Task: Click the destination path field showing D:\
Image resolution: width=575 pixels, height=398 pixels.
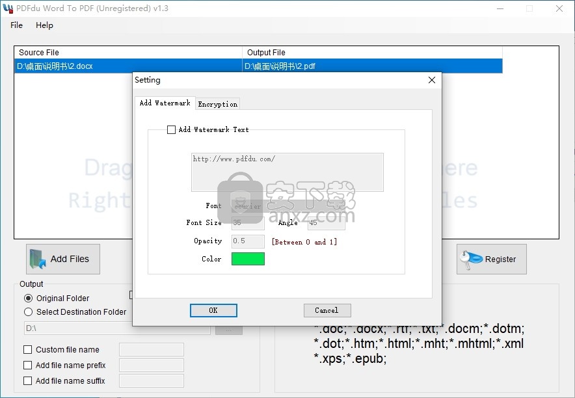Action: pyautogui.click(x=117, y=328)
